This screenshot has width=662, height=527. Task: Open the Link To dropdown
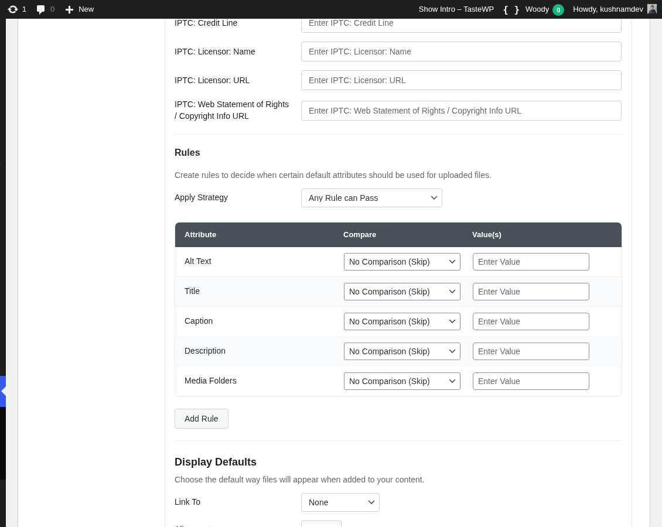[340, 502]
